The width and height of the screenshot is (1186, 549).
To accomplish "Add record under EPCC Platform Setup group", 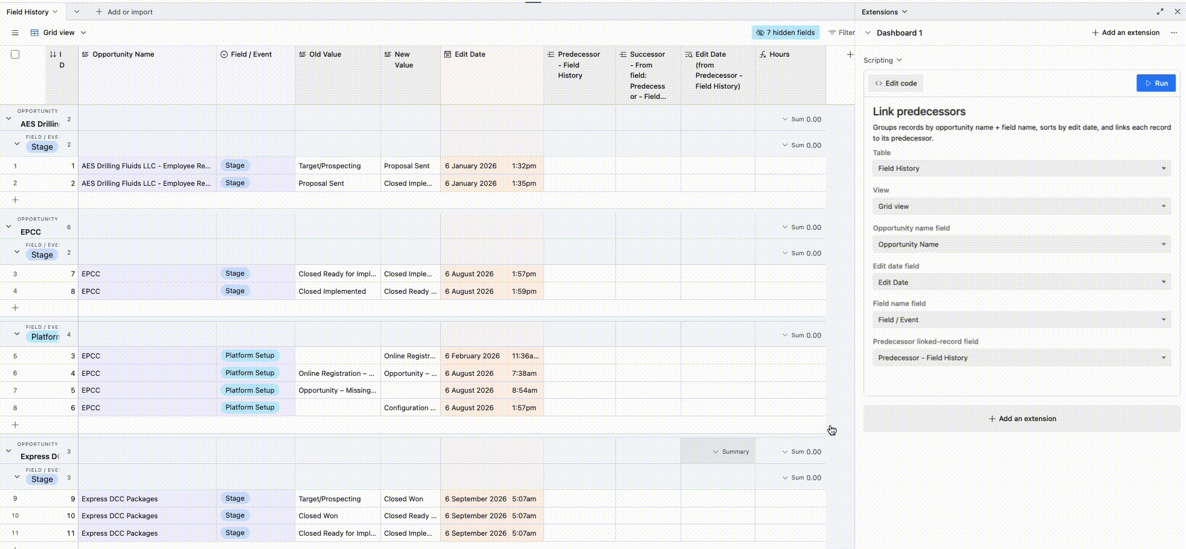I will click(15, 425).
